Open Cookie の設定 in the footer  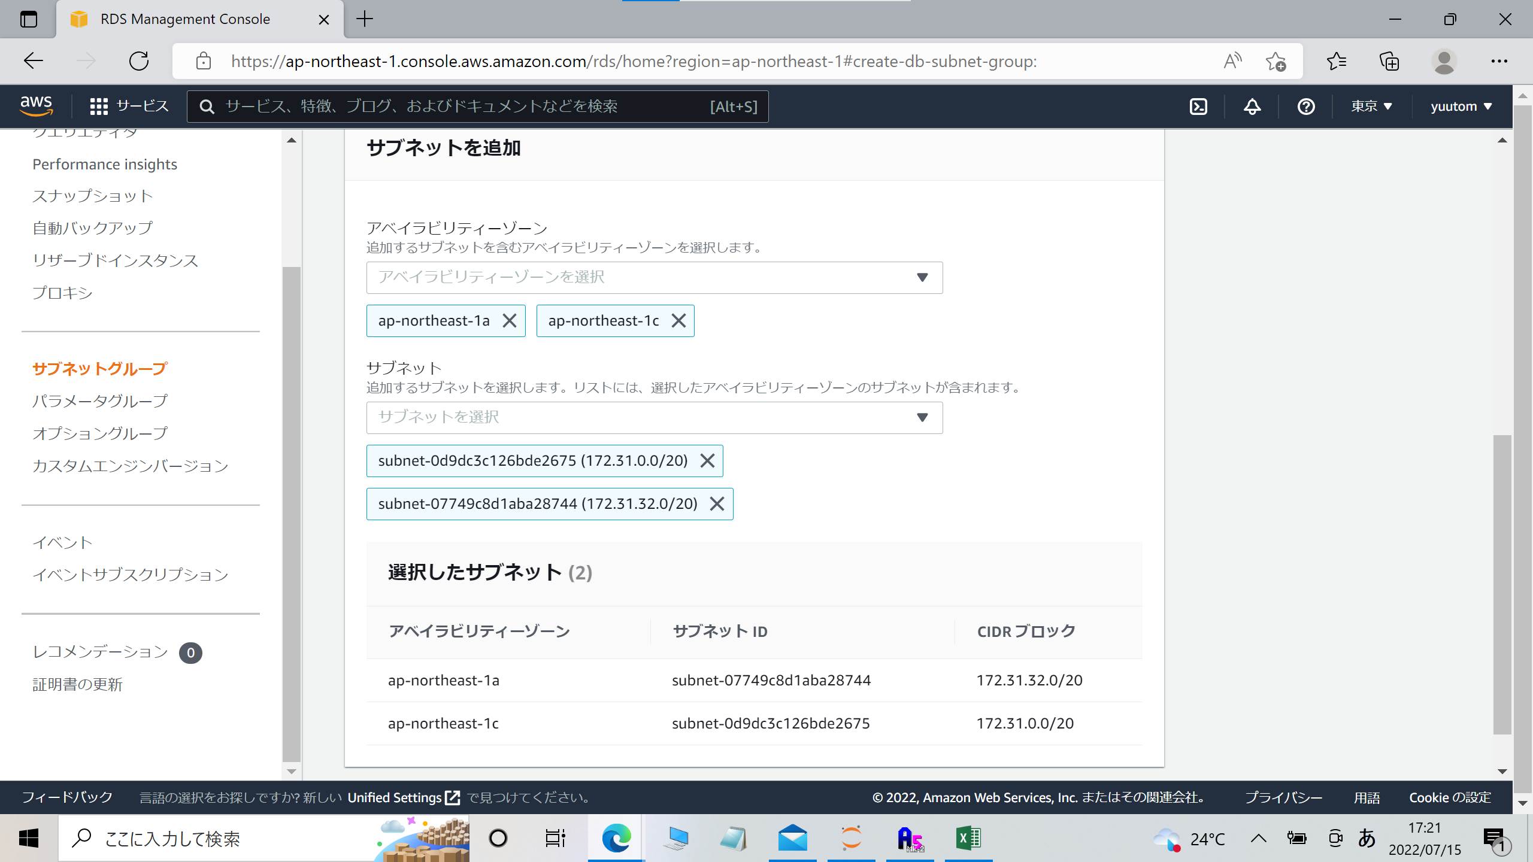click(x=1450, y=797)
